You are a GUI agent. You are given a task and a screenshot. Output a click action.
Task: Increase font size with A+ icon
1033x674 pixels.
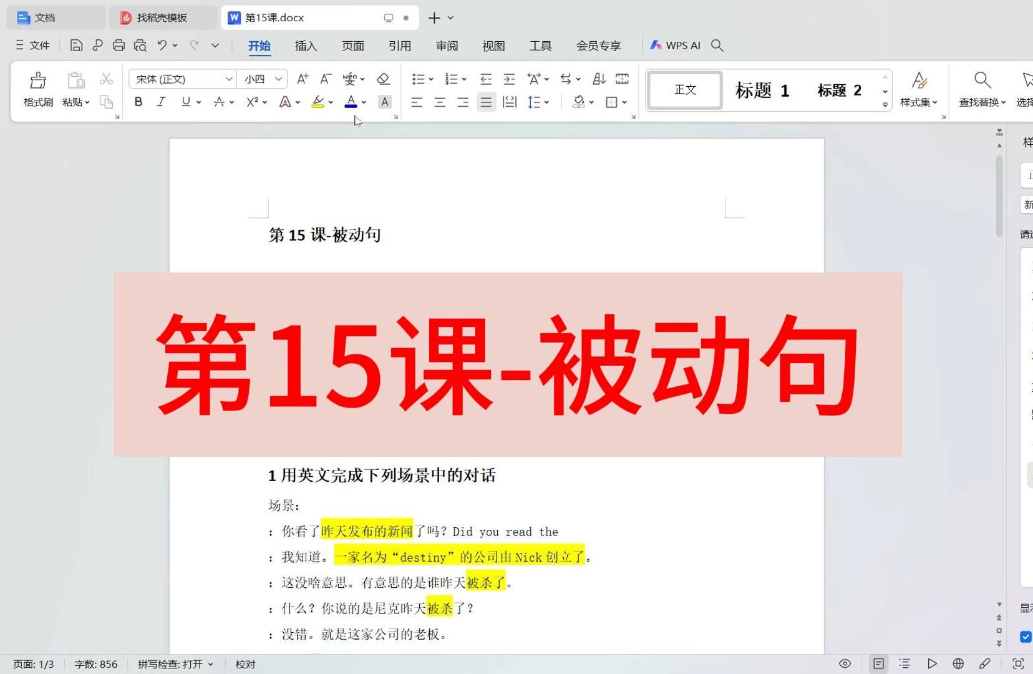(x=303, y=79)
